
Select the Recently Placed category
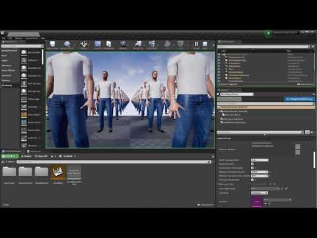tap(9, 51)
